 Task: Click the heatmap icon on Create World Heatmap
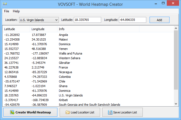pos(12,112)
